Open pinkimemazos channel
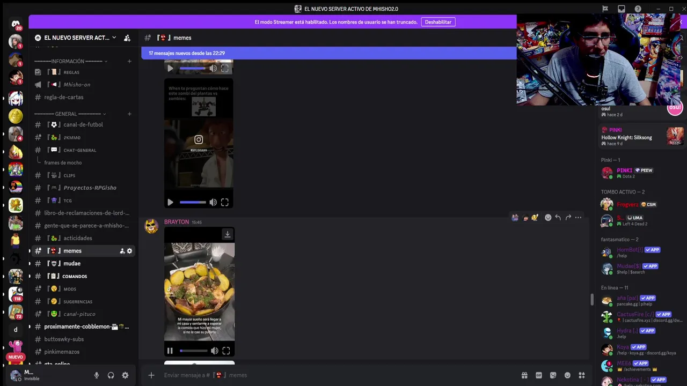Screen dimensions: 687x386 click(x=83, y=352)
